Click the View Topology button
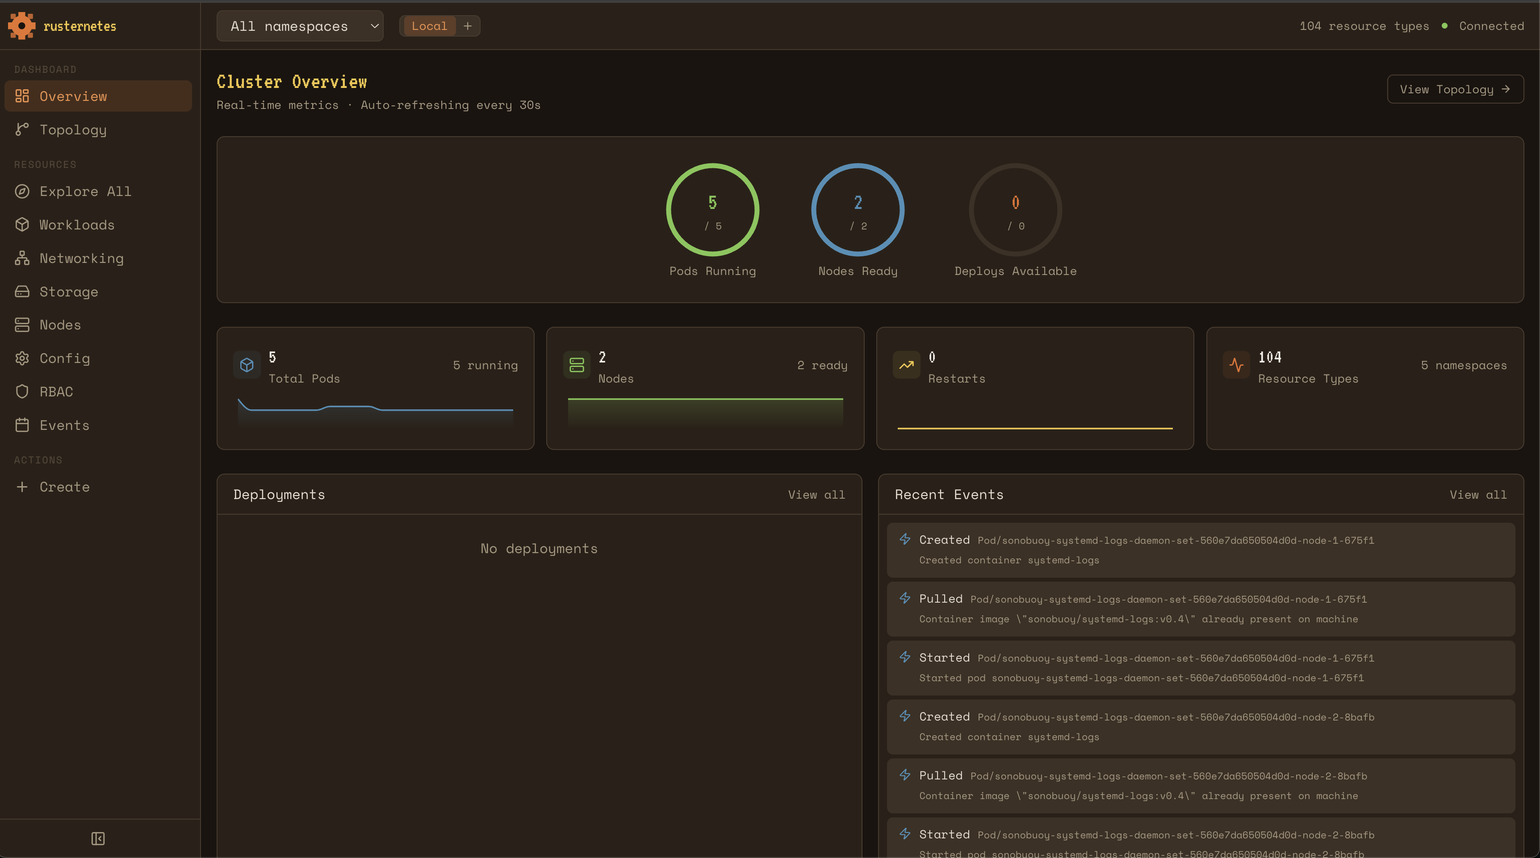 (1455, 89)
